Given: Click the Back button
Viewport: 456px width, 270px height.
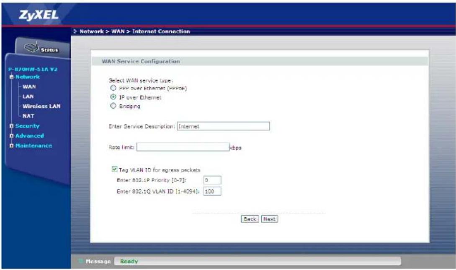Looking at the screenshot, I should coord(250,219).
